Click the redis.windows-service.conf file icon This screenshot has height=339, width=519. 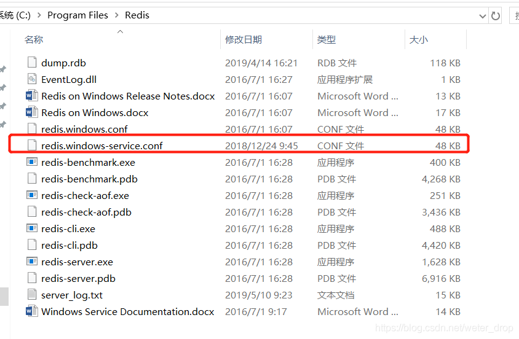click(32, 145)
